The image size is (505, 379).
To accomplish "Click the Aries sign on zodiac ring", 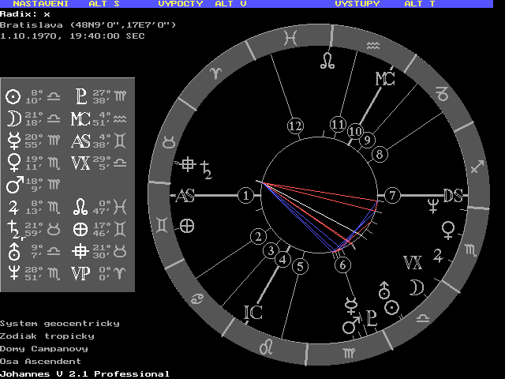I will [x=215, y=72].
